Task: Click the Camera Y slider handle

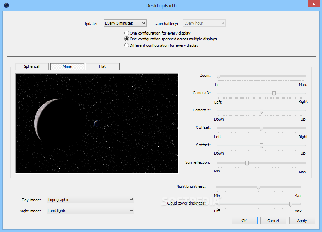Action: 261,111
